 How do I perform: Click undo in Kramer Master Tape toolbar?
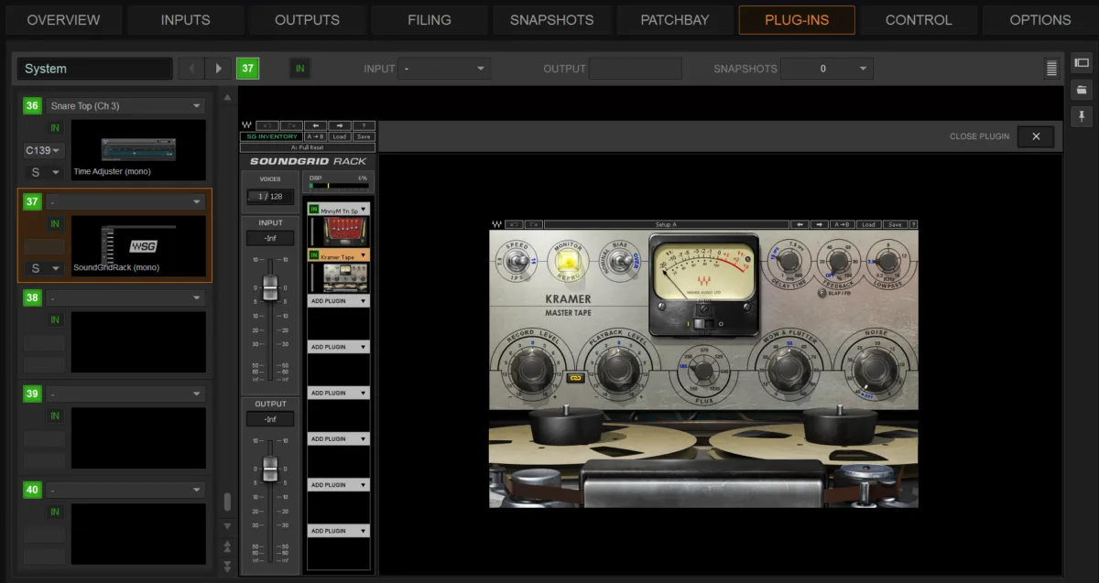(516, 224)
